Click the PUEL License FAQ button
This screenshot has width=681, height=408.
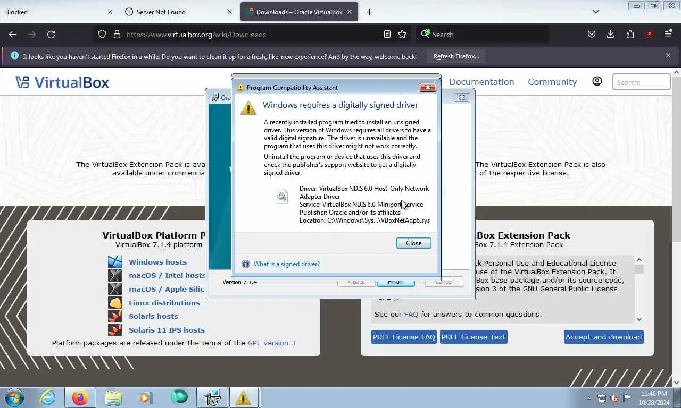(x=404, y=337)
